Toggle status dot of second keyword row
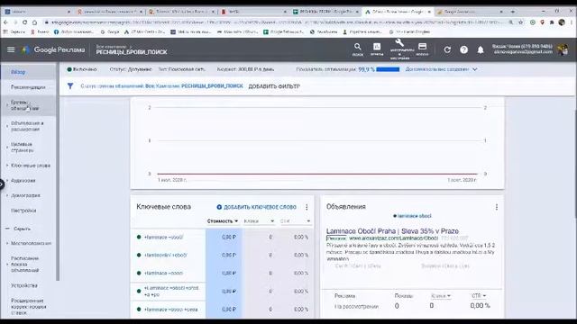This screenshot has width=577, height=324. point(139,255)
